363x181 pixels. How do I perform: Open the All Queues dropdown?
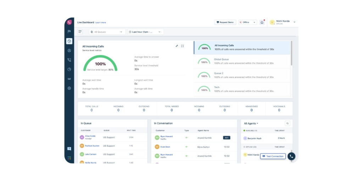pyautogui.click(x=107, y=32)
